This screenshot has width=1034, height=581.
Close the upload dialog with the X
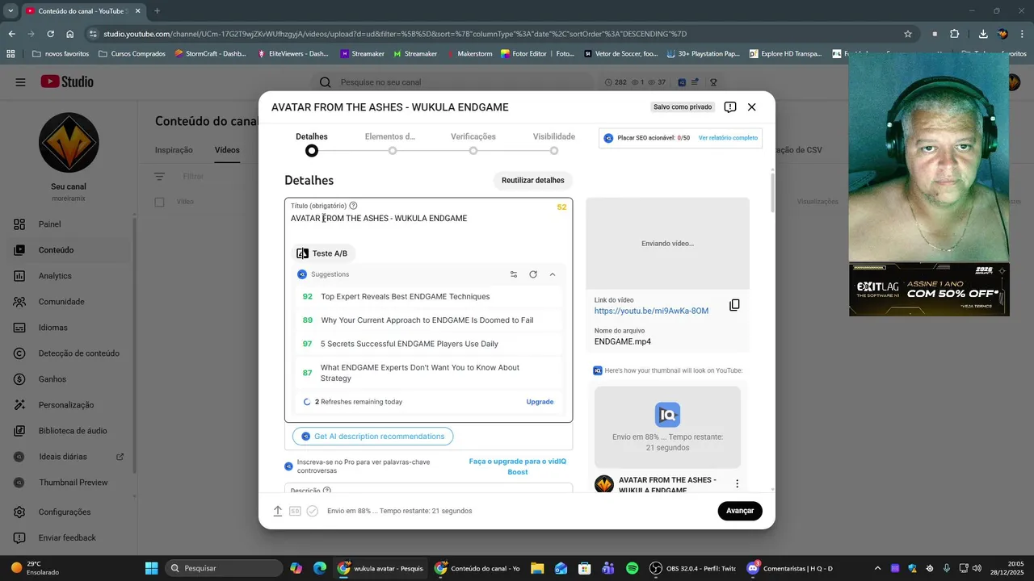pos(751,107)
